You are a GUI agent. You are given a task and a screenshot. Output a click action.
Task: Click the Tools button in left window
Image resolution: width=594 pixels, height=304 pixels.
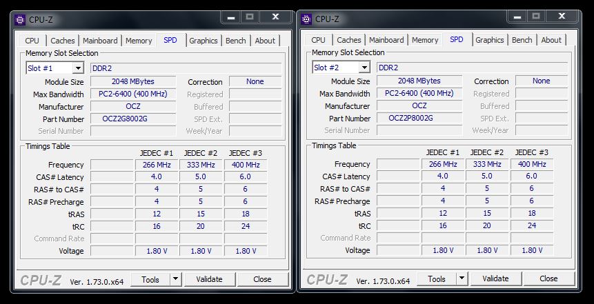[150, 279]
